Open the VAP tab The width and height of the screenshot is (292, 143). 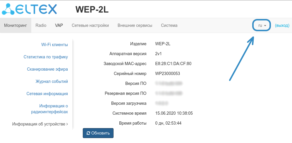point(59,25)
